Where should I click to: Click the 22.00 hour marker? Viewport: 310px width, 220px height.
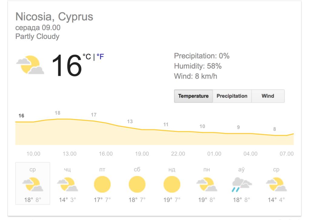tap(178, 154)
